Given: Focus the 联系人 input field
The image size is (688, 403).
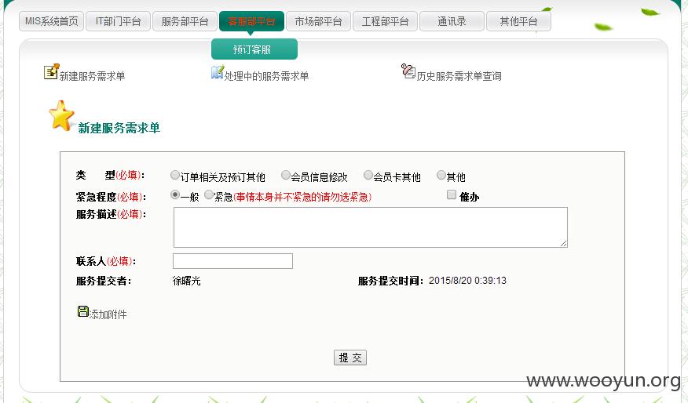Looking at the screenshot, I should (232, 261).
